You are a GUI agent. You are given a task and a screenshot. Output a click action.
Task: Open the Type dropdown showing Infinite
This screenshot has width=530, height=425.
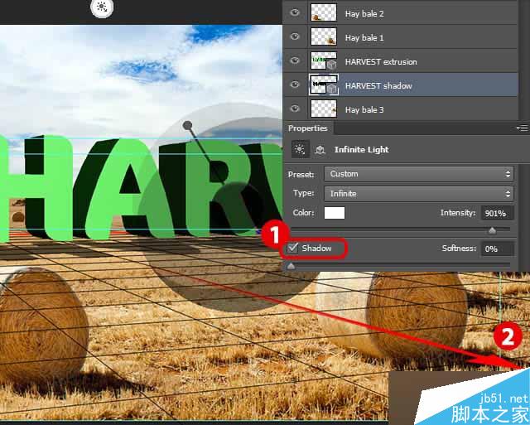419,194
